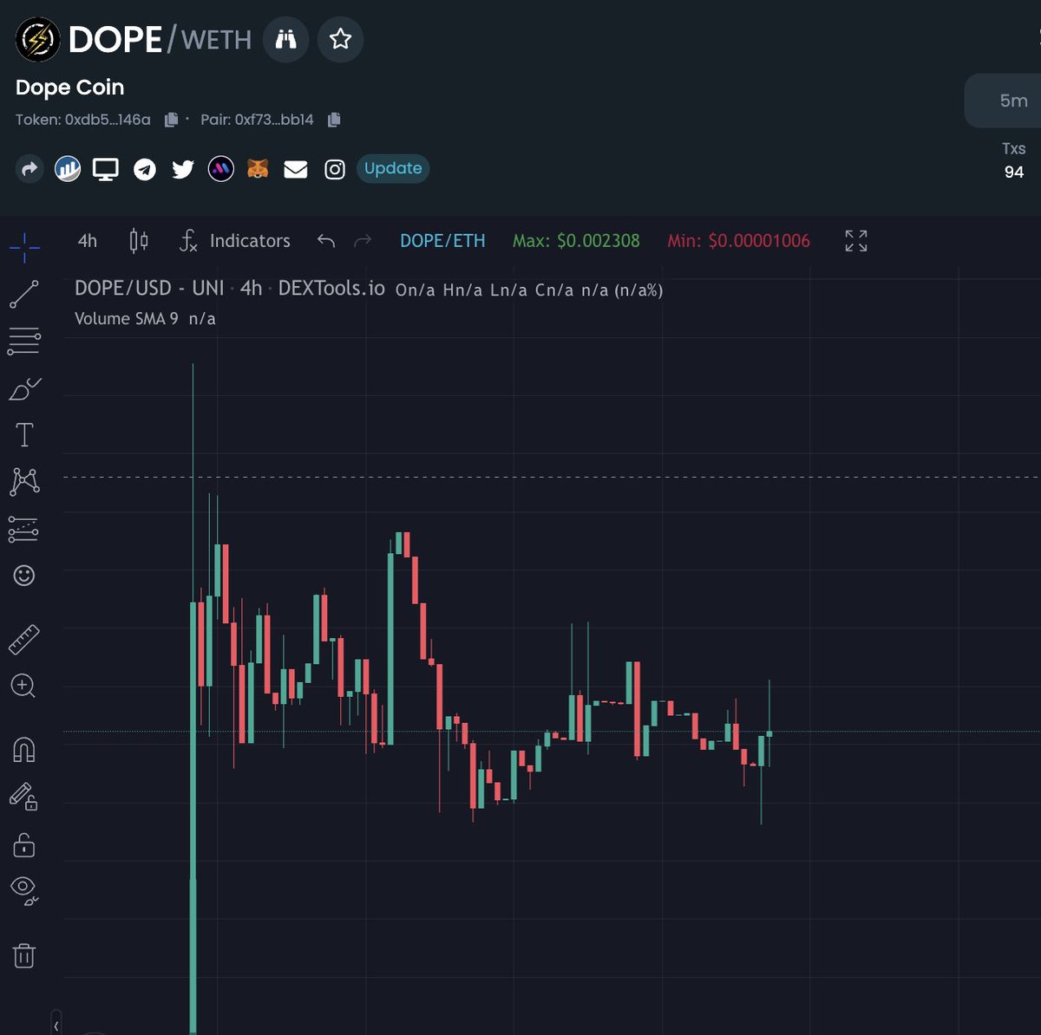This screenshot has height=1035, width=1041.
Task: Open the candle style selector
Action: coord(139,241)
